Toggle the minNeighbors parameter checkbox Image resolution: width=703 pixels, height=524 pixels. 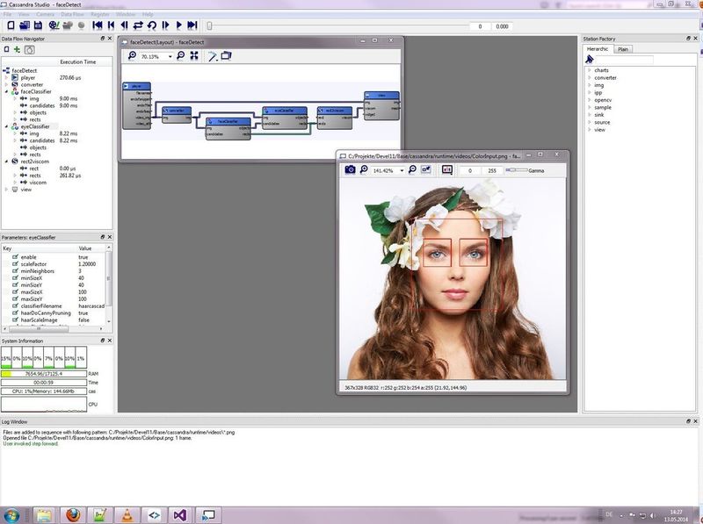coord(15,271)
